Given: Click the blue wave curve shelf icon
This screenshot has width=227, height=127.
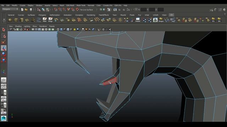Looking at the screenshot, I should coord(167,20).
